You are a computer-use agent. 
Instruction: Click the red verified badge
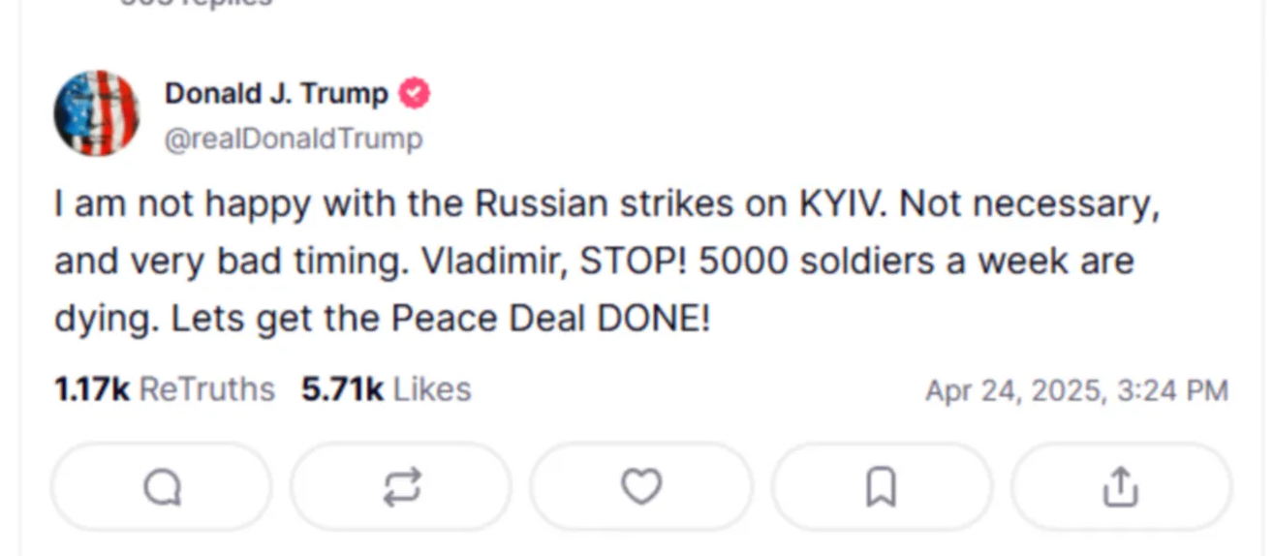[415, 94]
